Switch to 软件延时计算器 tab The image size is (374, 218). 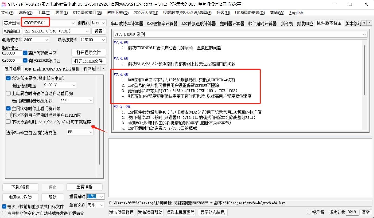pos(262,23)
